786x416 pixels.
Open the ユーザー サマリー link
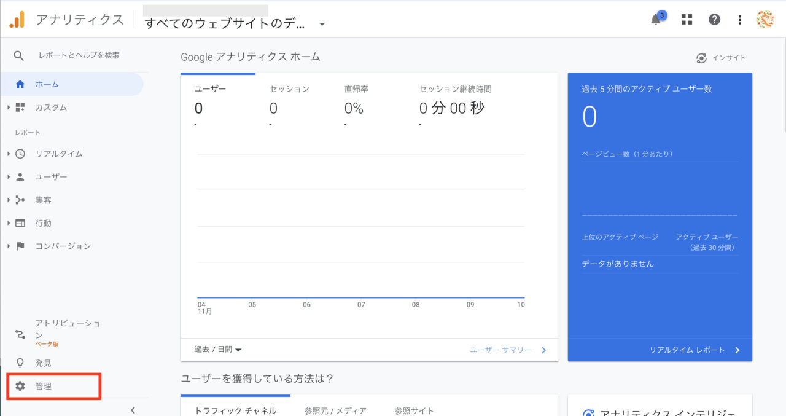[x=508, y=350]
